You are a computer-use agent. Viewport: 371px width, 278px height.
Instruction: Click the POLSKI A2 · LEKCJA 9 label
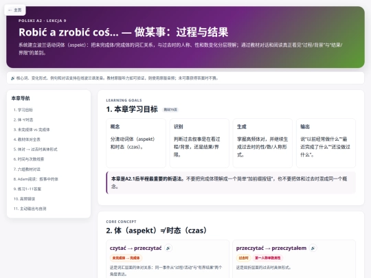coord(43,21)
